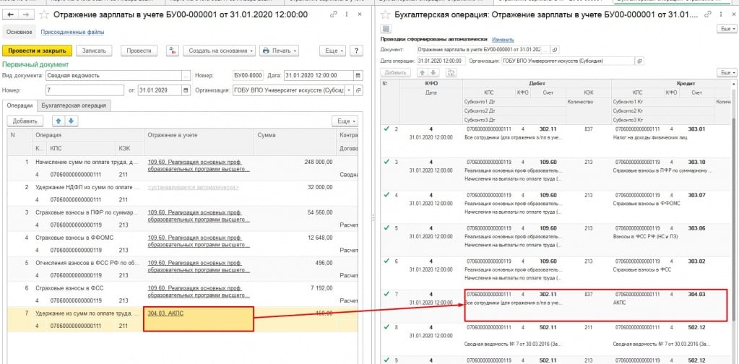Screen dimensions: 739x364
Task: Star the salary document as favorite
Action: point(45,14)
